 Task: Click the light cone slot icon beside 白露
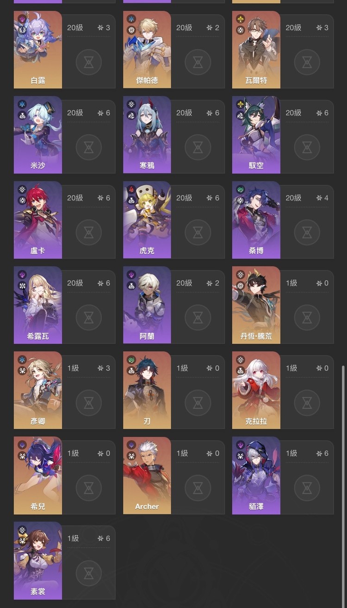tap(88, 62)
